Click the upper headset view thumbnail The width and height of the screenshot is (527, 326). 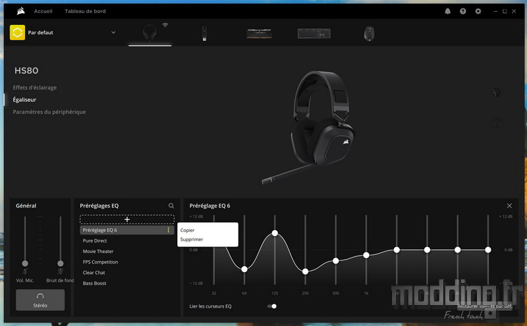pos(497,92)
